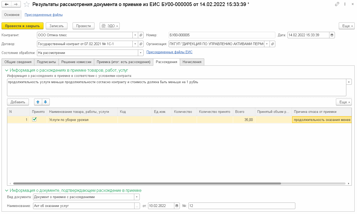
Task: Go forward with the right arrow button
Action: (x=16, y=4)
